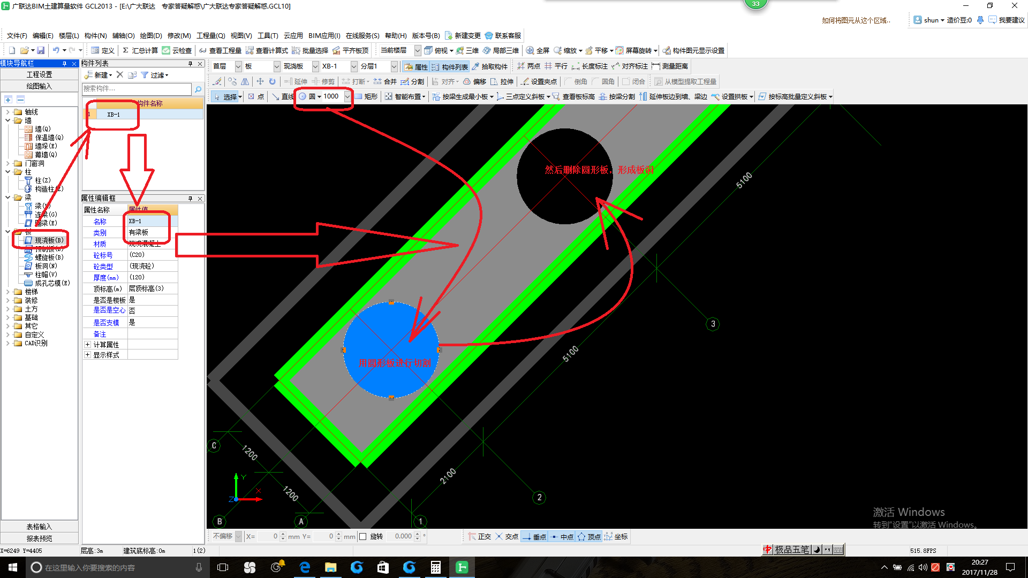Open the BIM应用(I) menu
Viewport: 1028px width, 578px height.
[324, 35]
